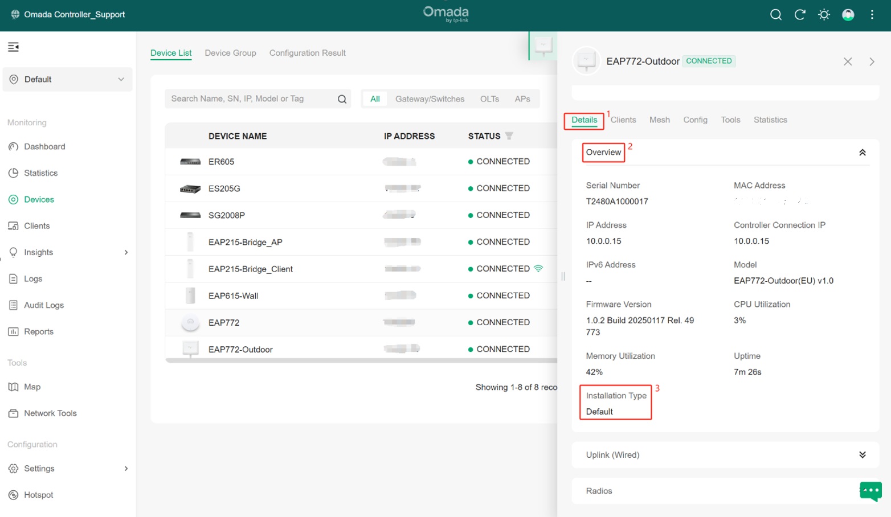The width and height of the screenshot is (891, 517).
Task: Click the serial number T2480A1000017
Action: click(x=617, y=202)
